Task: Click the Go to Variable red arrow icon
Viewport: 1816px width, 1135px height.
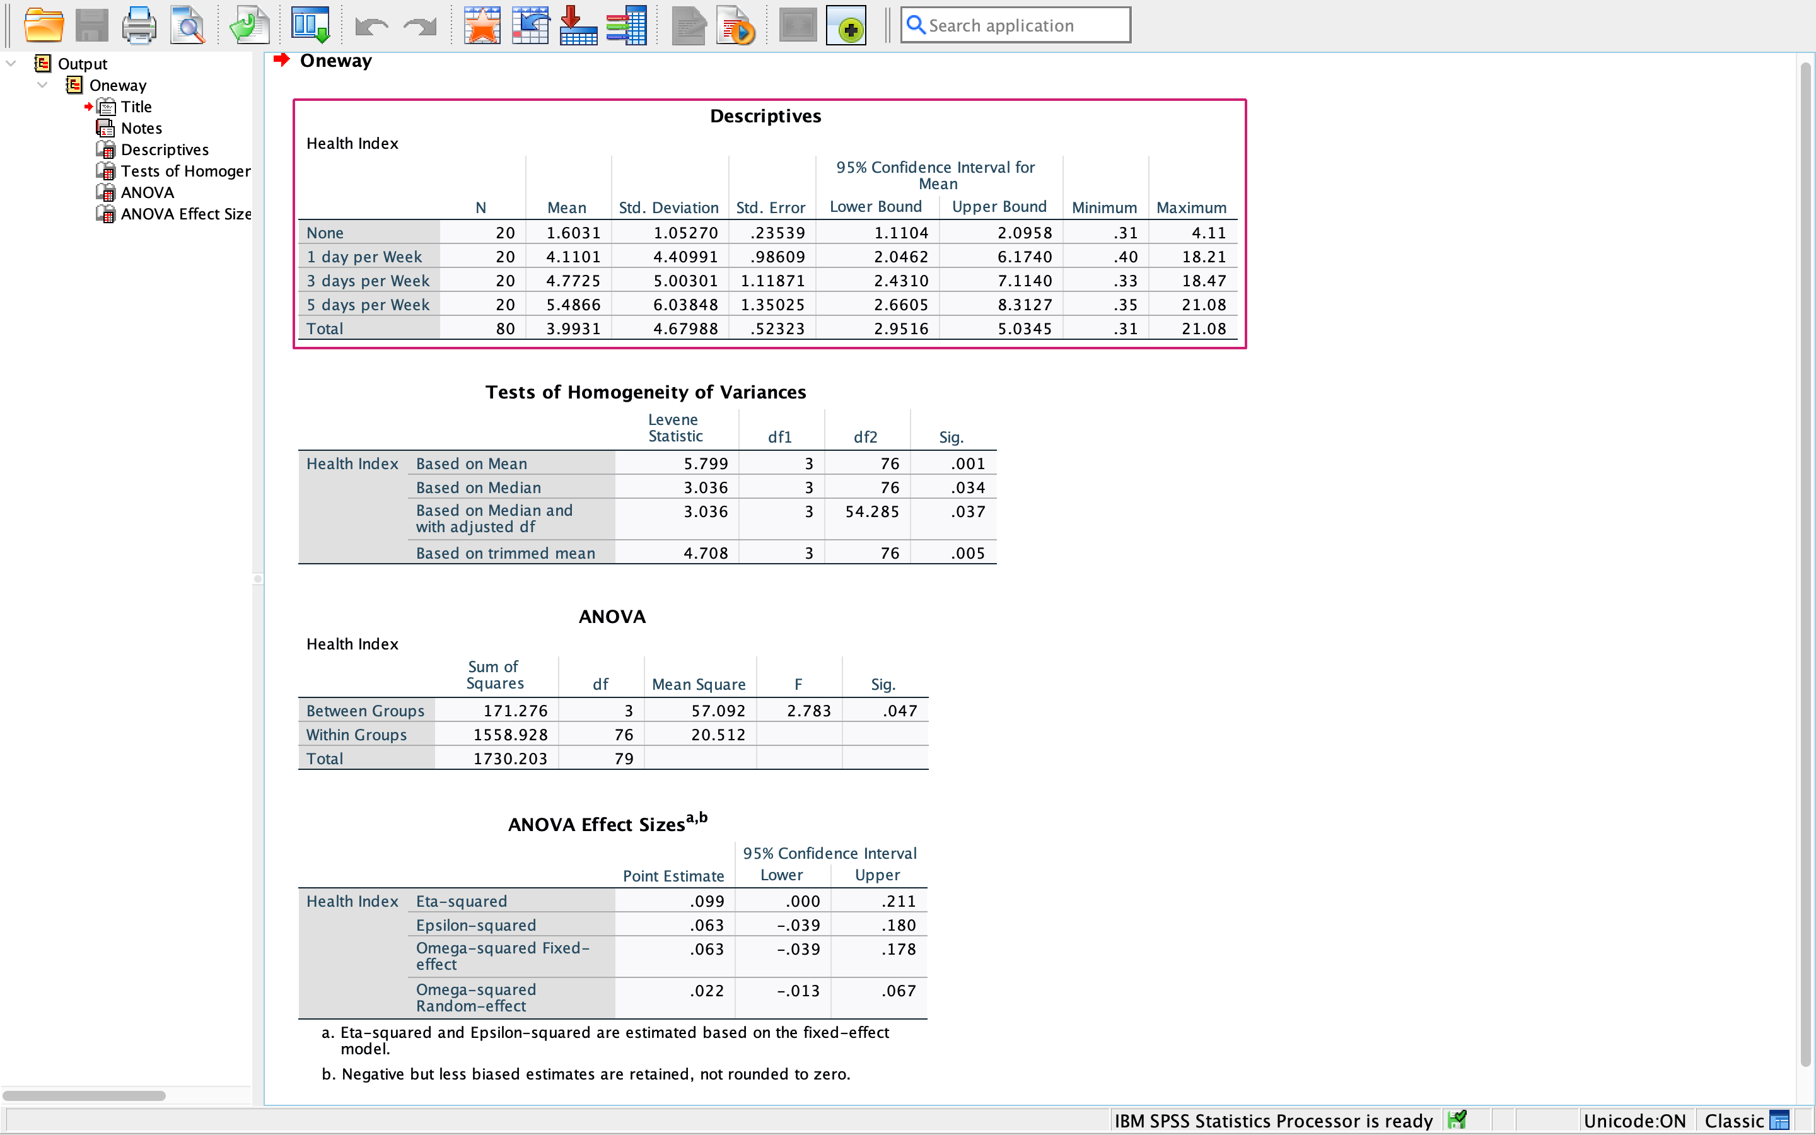Action: click(x=578, y=25)
